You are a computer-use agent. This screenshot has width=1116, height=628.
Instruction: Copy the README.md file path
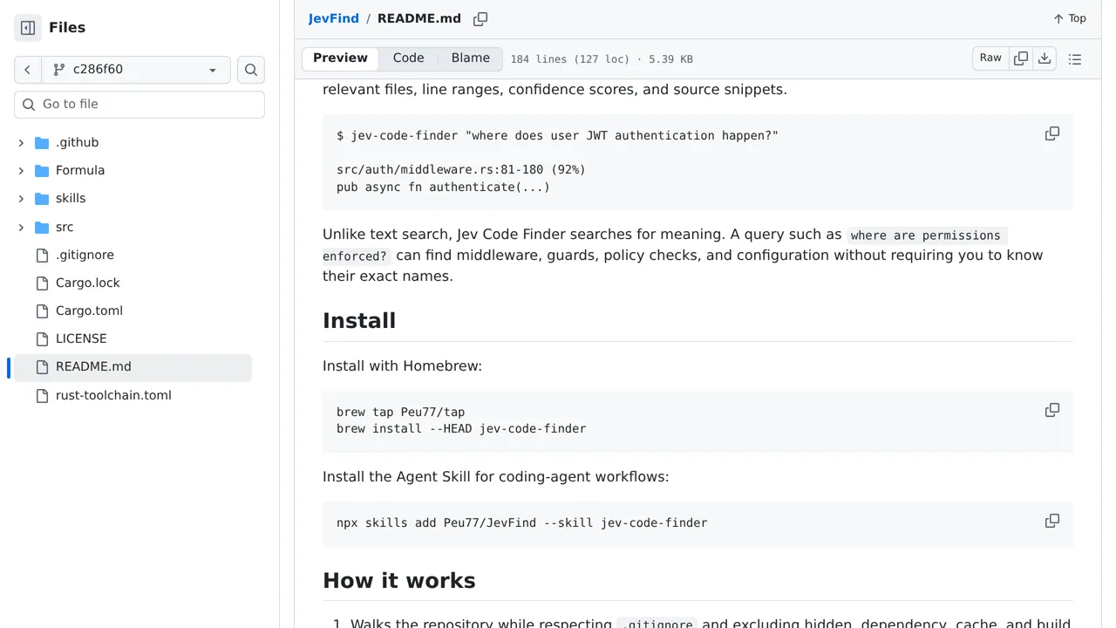(x=480, y=18)
